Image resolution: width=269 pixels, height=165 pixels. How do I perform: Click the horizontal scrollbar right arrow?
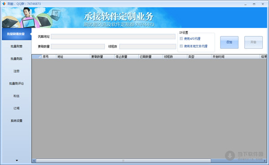[265, 161]
